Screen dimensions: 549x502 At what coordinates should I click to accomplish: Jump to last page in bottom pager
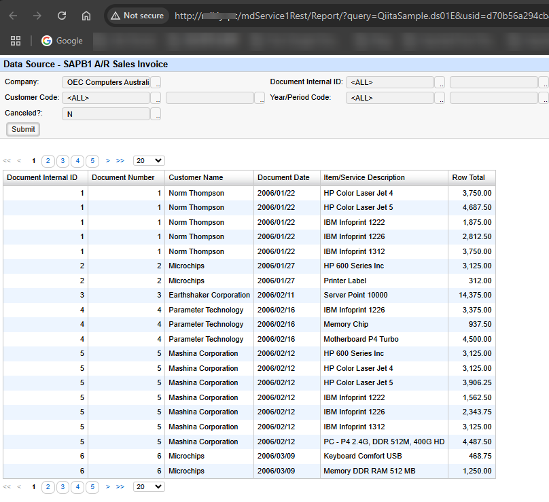(x=120, y=486)
